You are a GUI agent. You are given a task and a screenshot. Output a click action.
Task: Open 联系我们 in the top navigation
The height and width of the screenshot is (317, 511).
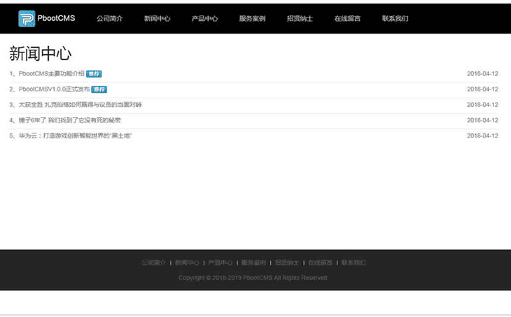395,19
